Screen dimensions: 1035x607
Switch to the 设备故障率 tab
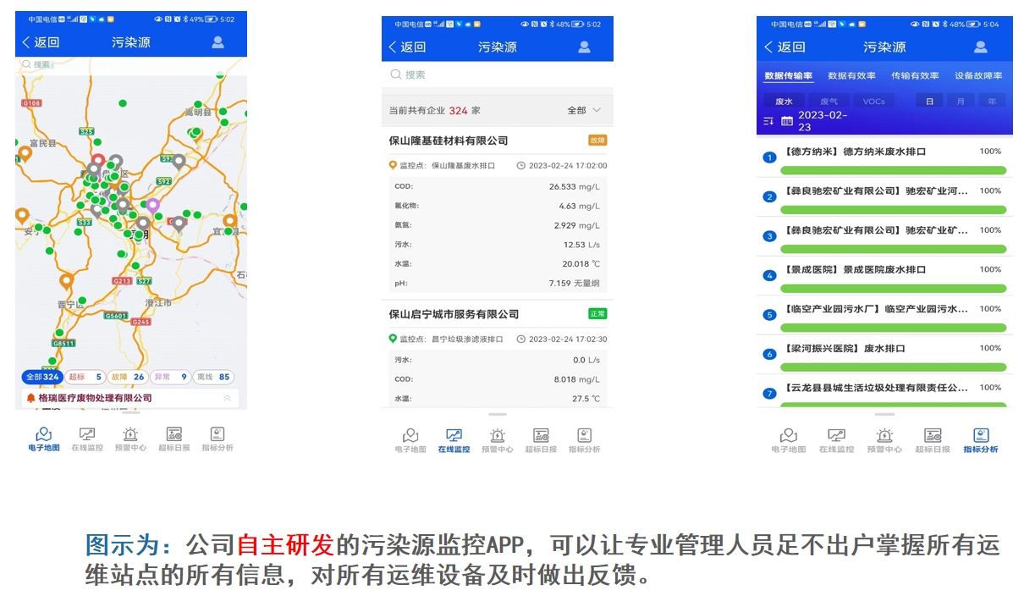pyautogui.click(x=978, y=76)
